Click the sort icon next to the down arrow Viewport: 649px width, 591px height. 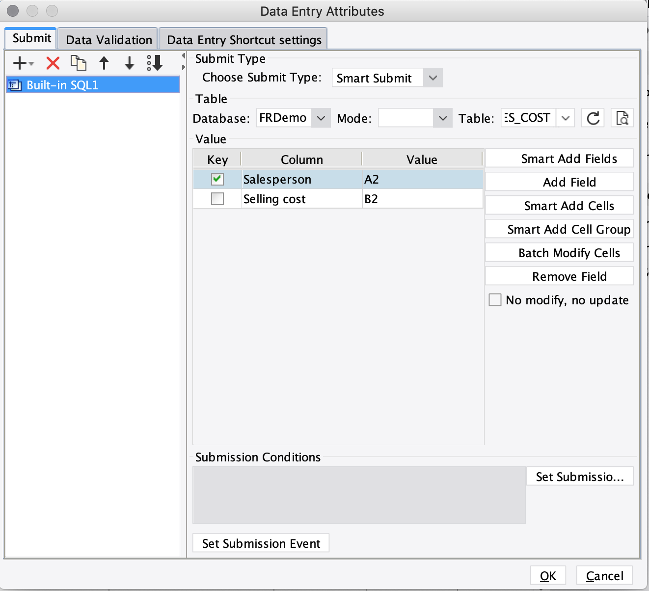coord(155,63)
